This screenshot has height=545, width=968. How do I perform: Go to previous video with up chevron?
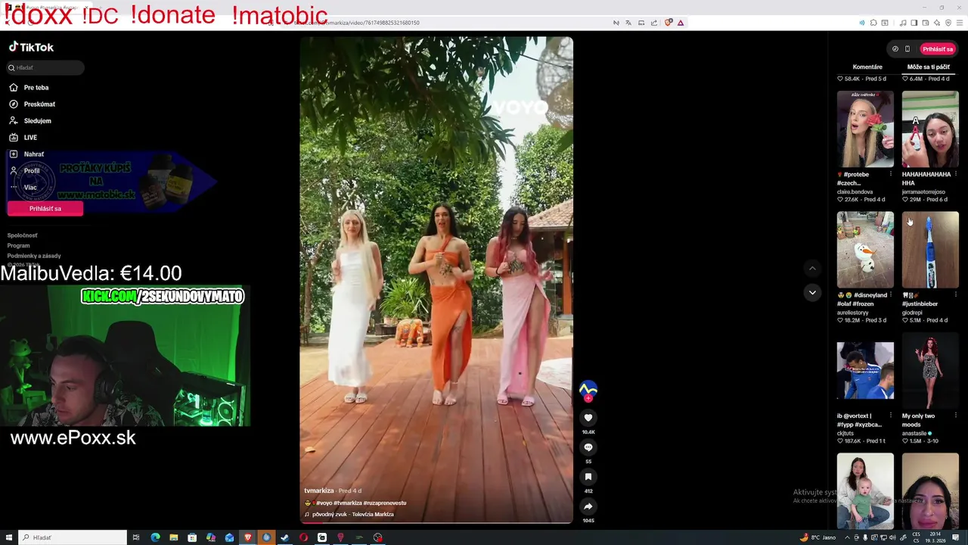[x=812, y=268]
